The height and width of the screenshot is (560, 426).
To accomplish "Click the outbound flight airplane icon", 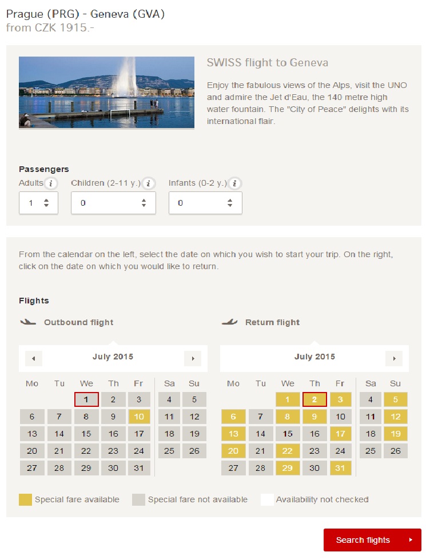I will [28, 322].
